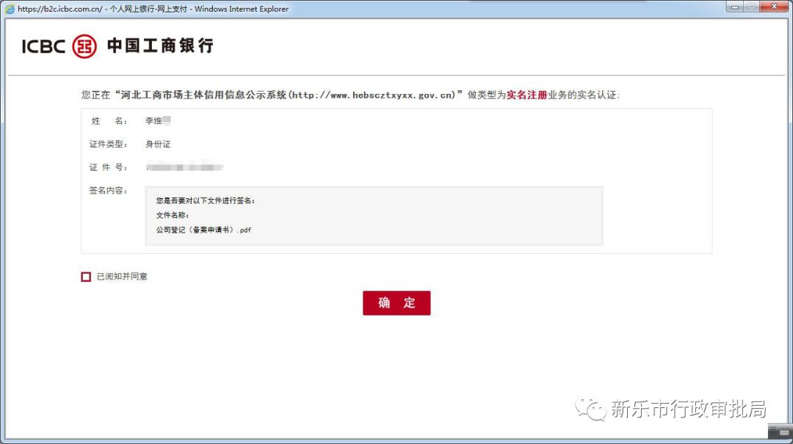Click the red 确定 stamp-style button icon
Viewport: 793px width, 444px height.
[396, 302]
